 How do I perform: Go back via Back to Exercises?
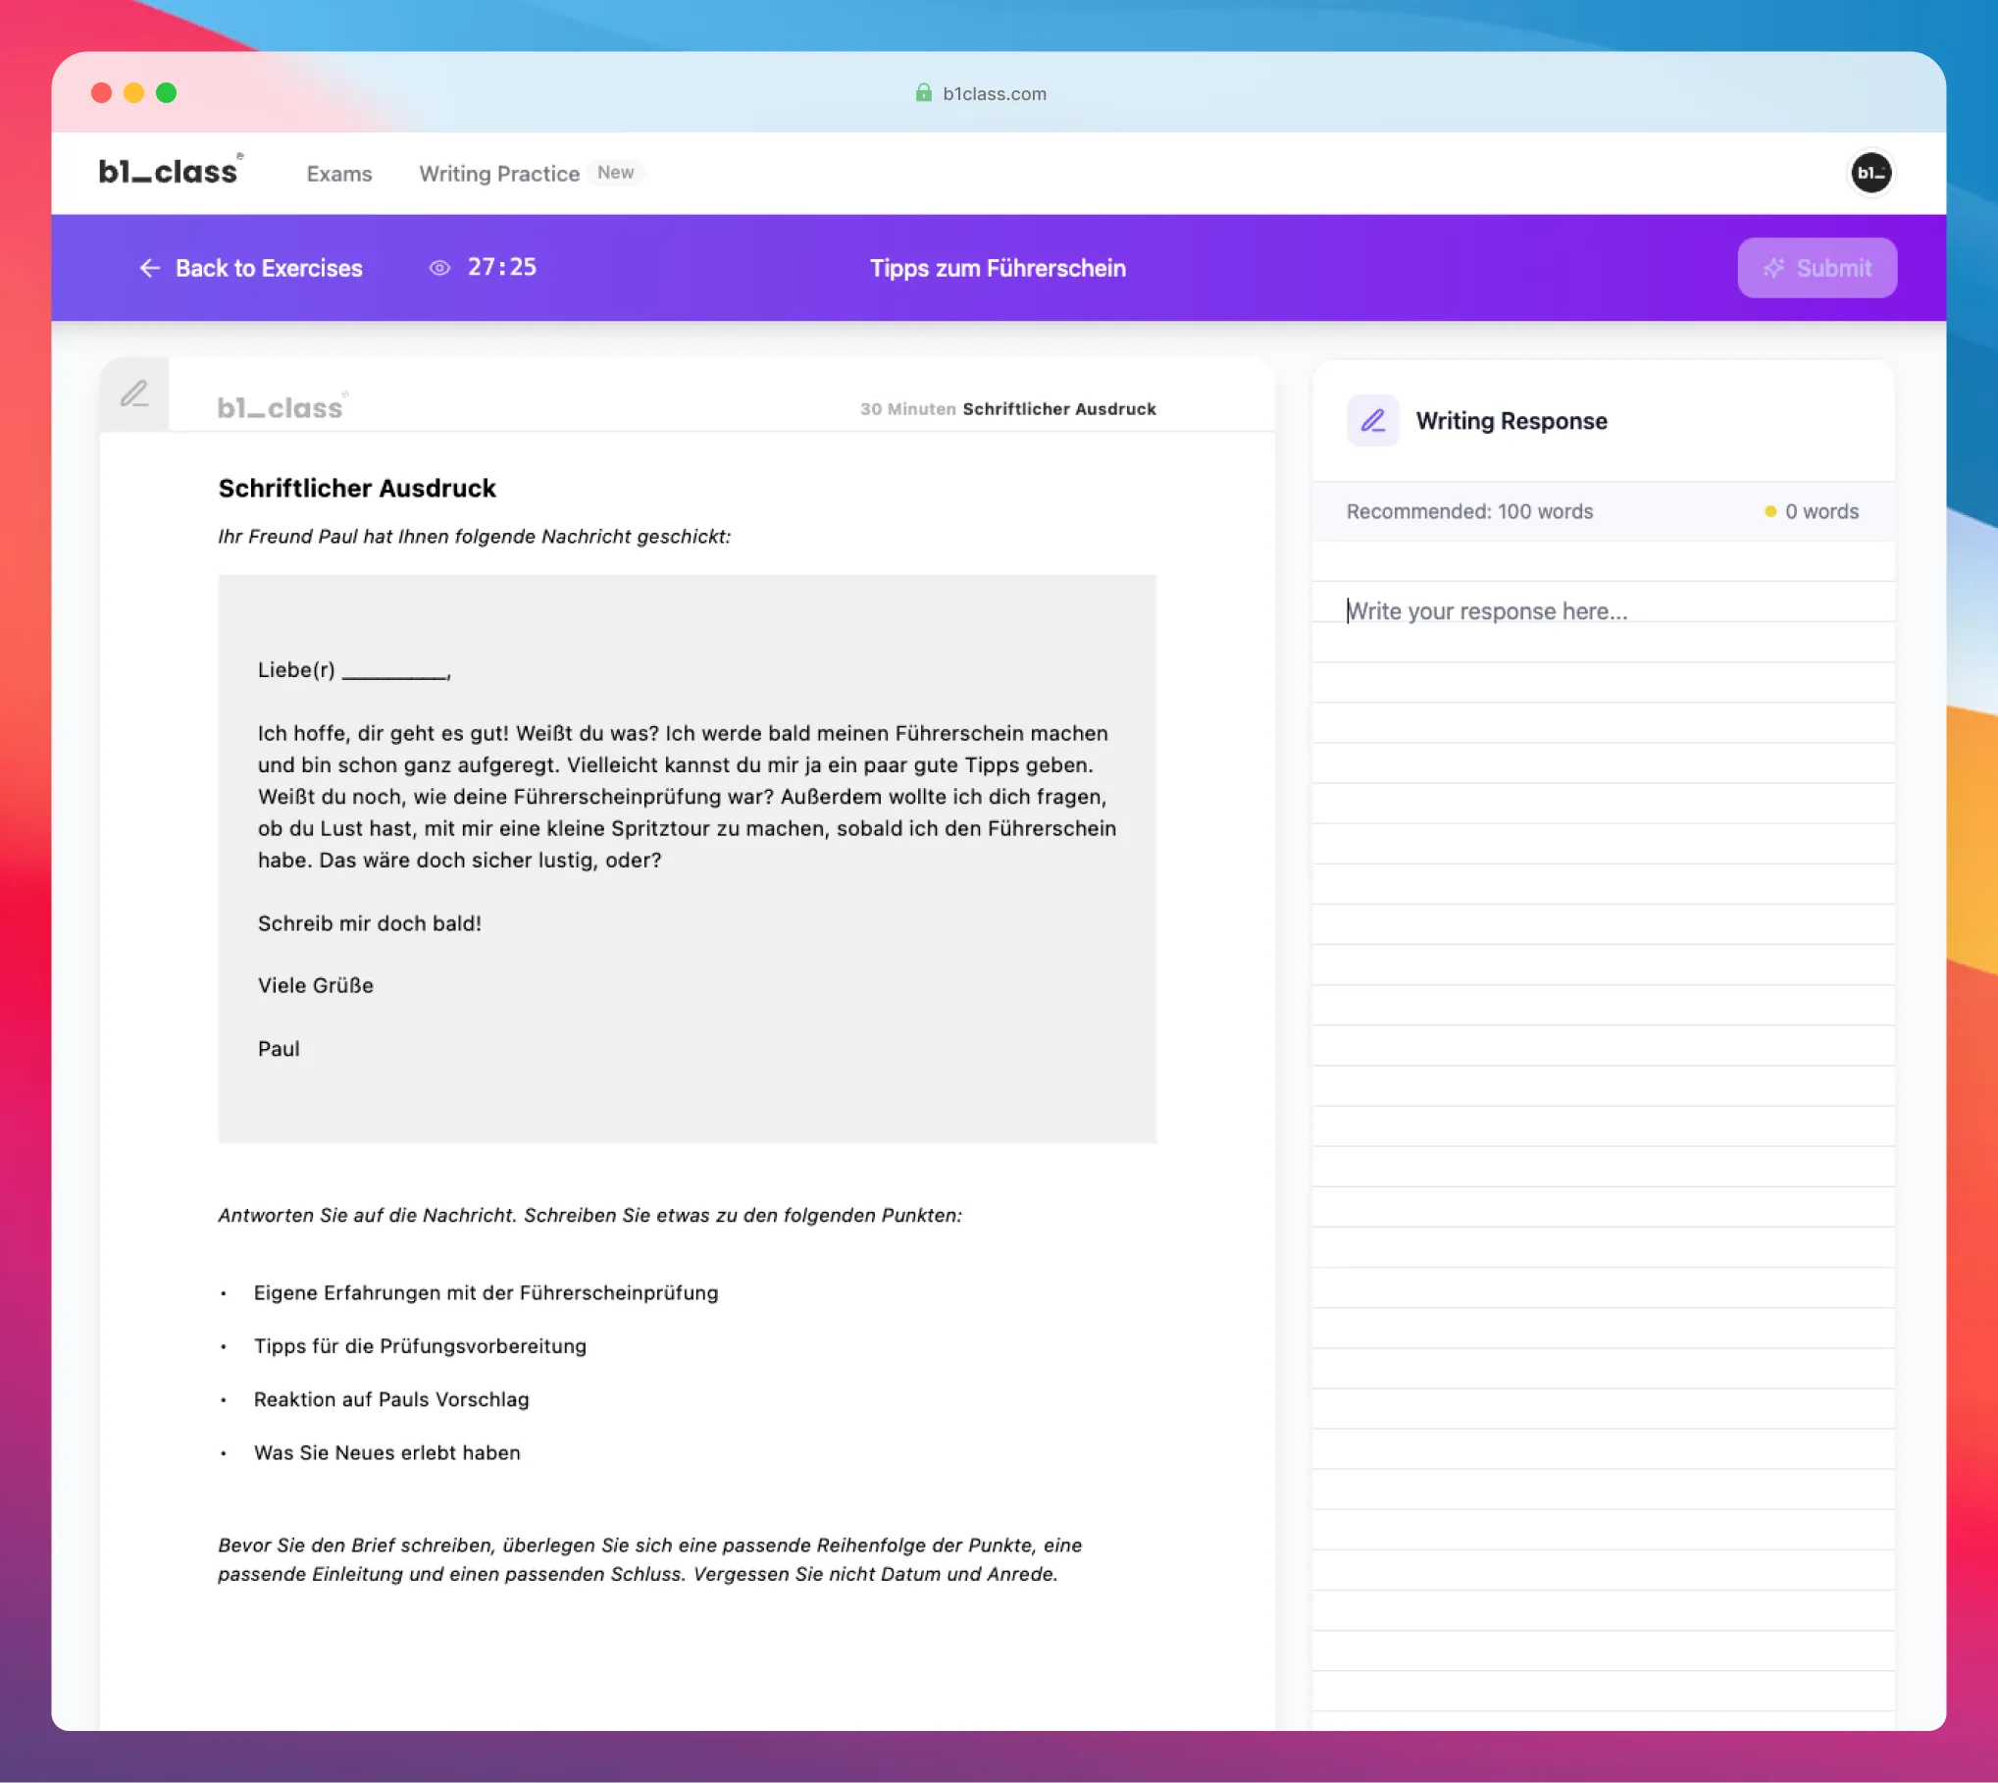[250, 268]
